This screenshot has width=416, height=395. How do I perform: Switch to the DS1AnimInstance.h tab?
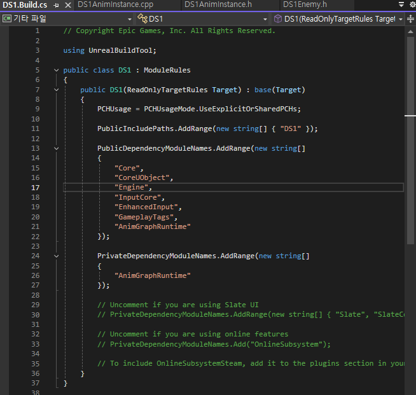coord(218,4)
